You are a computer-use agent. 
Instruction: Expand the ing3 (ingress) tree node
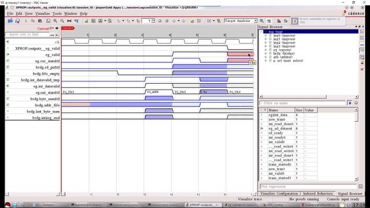coord(266,46)
